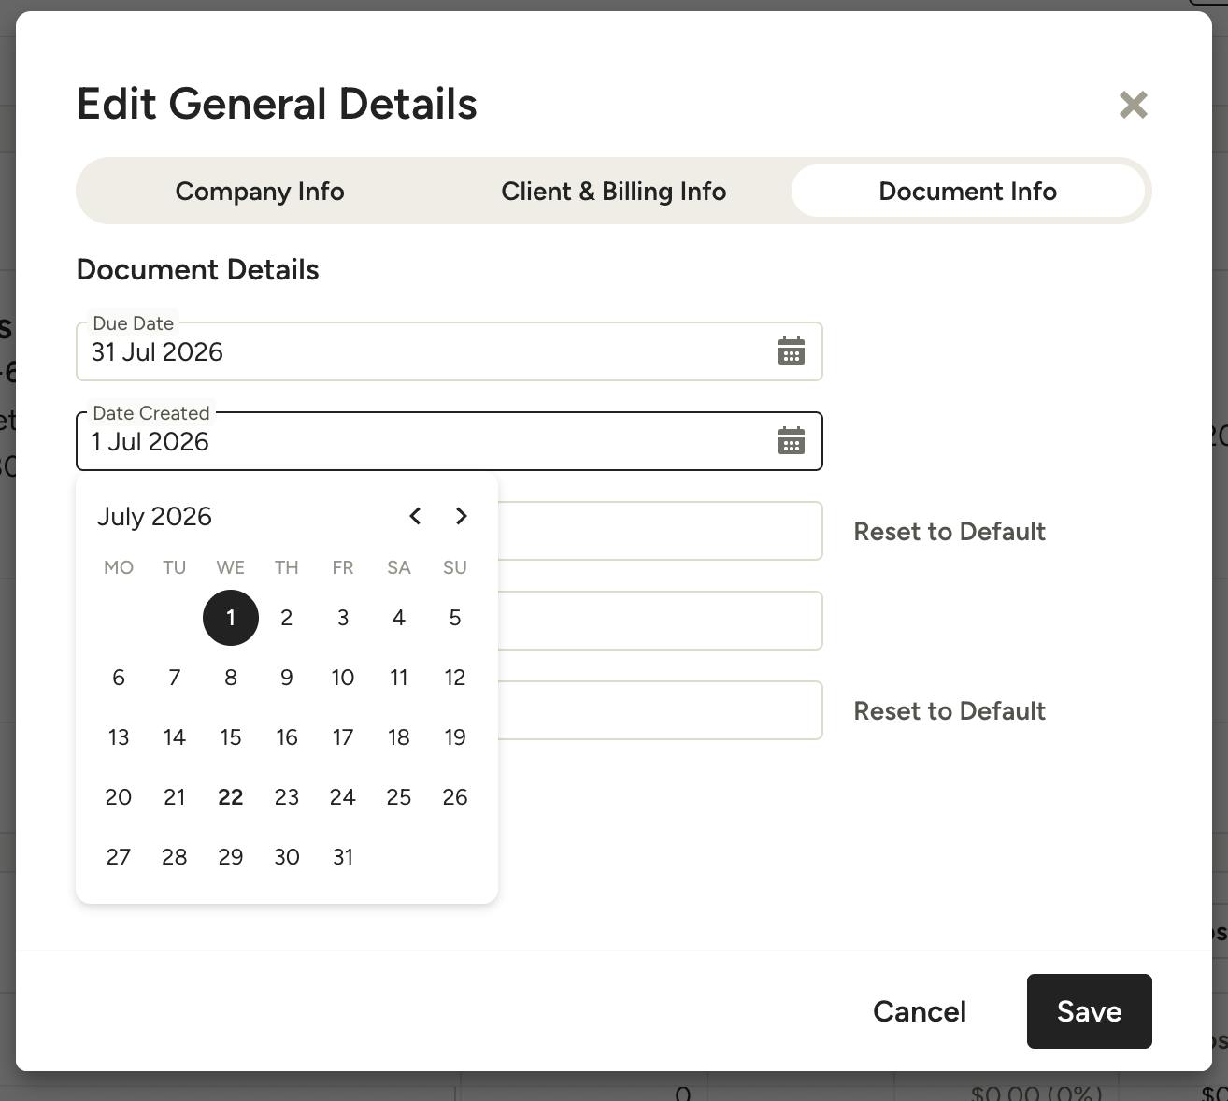Pick July 29 in the calendar

click(x=231, y=857)
